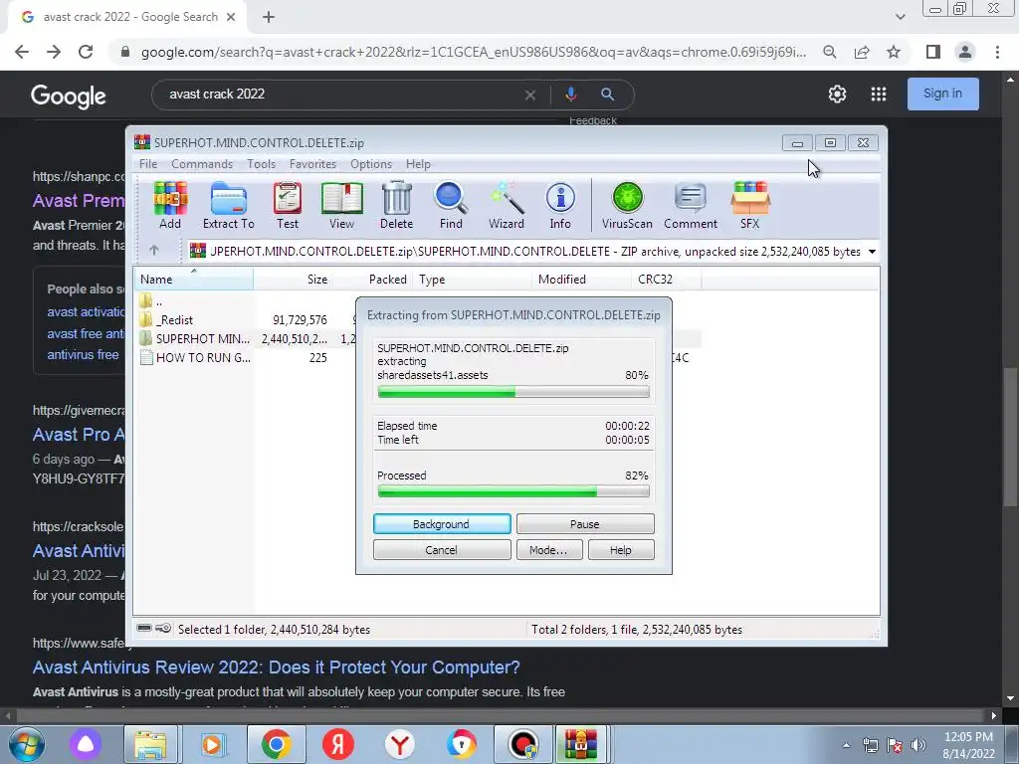Open the Extract To tool
The image size is (1019, 764).
[x=229, y=205]
